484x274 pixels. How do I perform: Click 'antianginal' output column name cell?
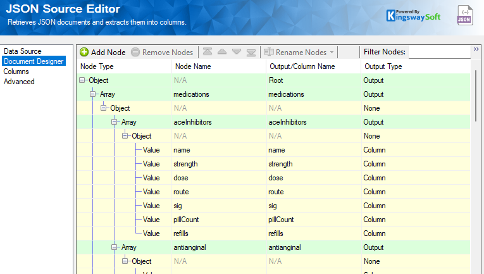click(x=314, y=247)
